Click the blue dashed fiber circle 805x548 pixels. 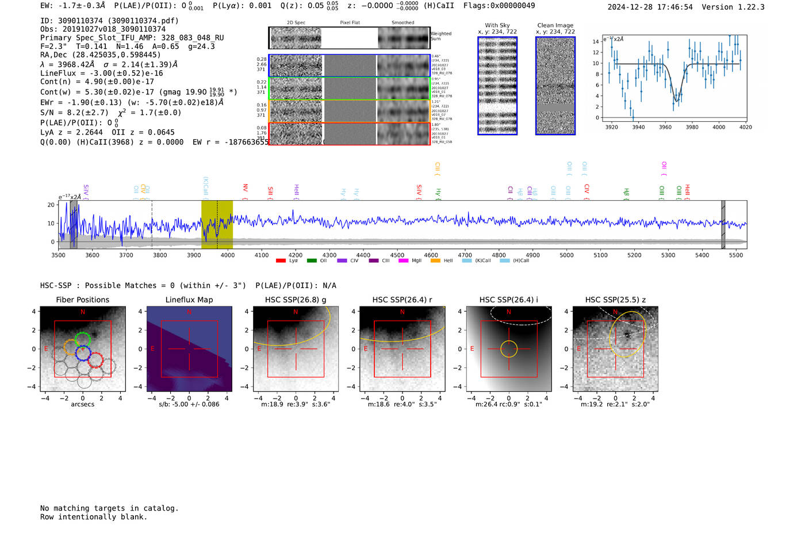(x=83, y=353)
